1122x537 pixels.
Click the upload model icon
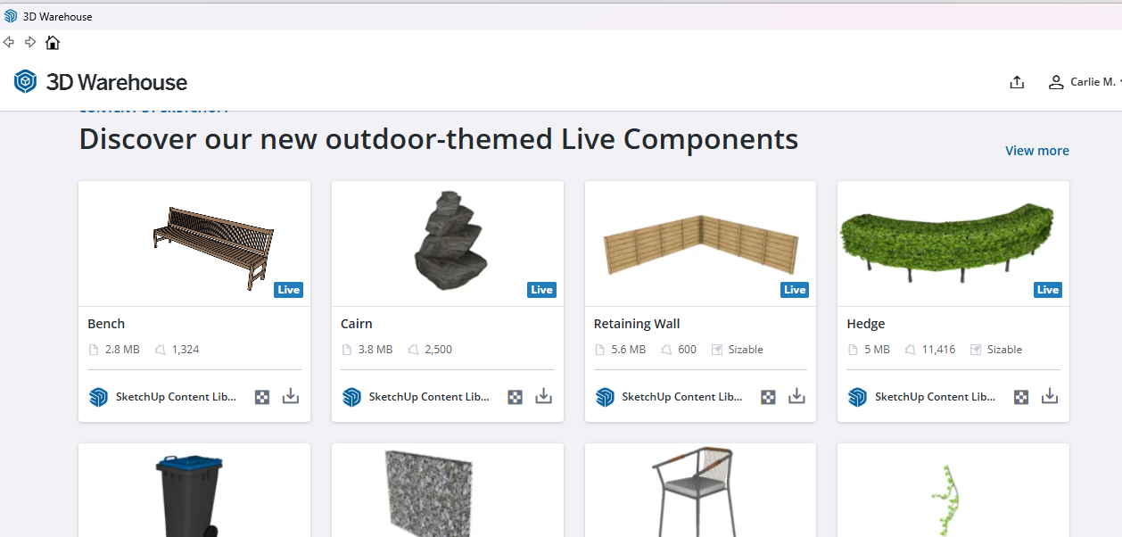click(1017, 82)
